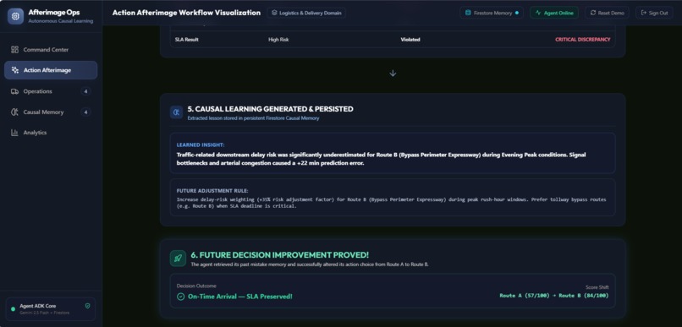The height and width of the screenshot is (327, 682).
Task: Click the Route A (57/100) → Route B score text
Action: coord(554,296)
